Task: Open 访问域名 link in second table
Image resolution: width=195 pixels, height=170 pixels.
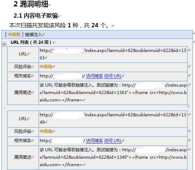Action: [x=94, y=141]
